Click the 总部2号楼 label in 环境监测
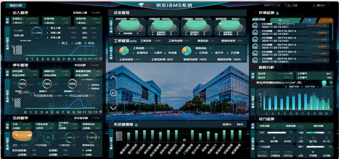This screenshot has height=159, width=339. (x=259, y=19)
